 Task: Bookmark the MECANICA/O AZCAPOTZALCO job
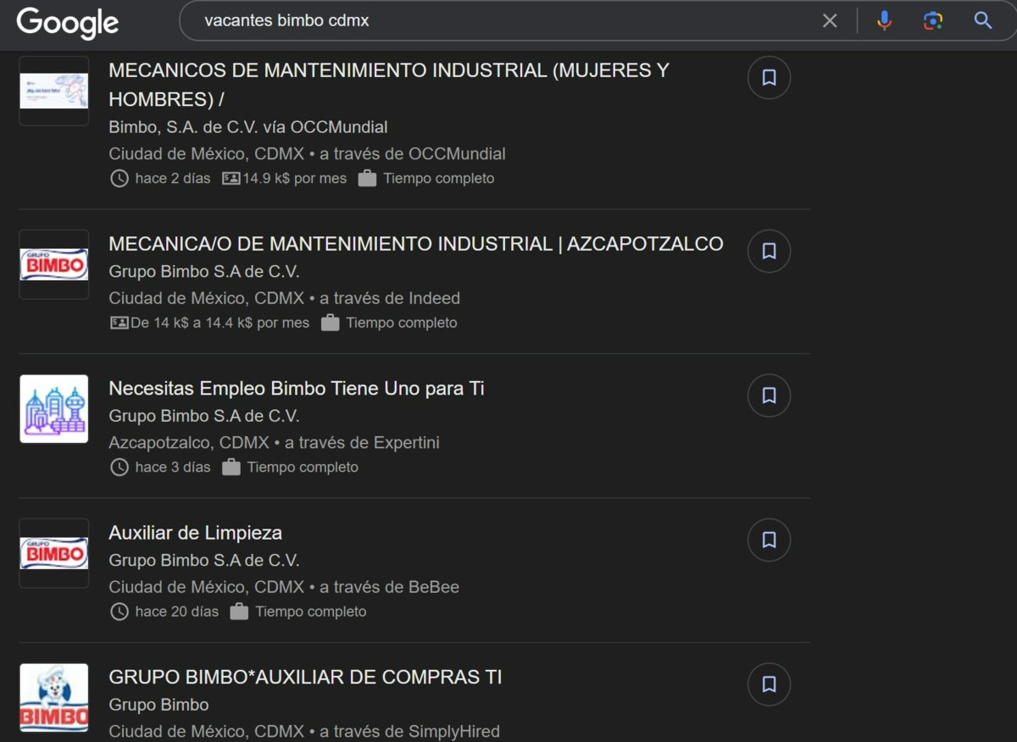[x=769, y=251]
